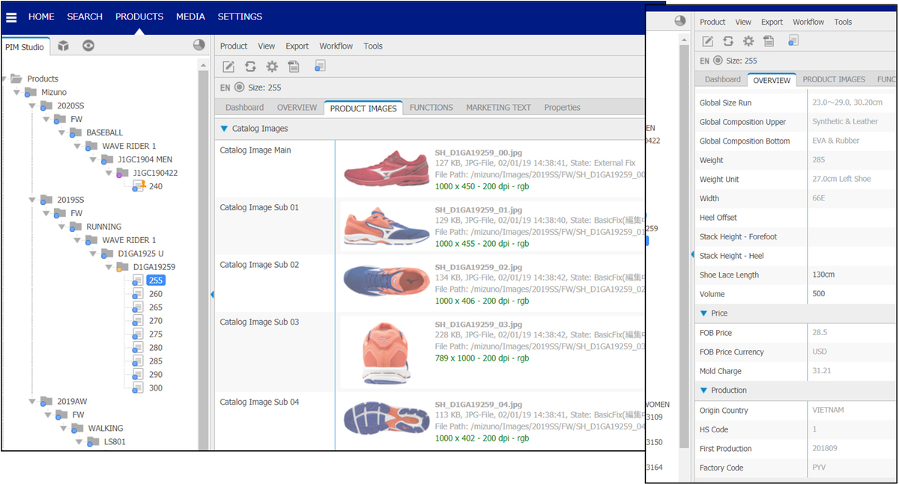This screenshot has width=899, height=484.
Task: Click the pie chart icon above the product tree
Action: pos(199,45)
